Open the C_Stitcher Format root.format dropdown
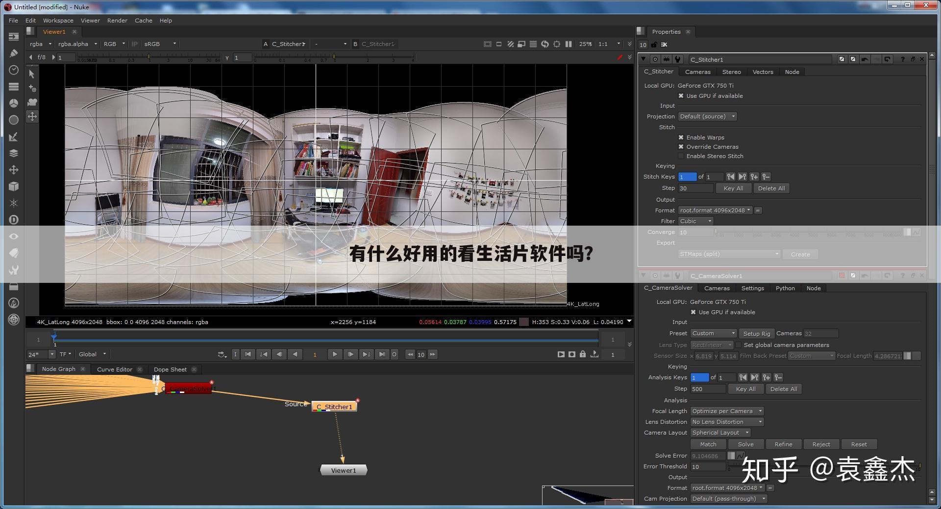941x509 pixels. 715,210
